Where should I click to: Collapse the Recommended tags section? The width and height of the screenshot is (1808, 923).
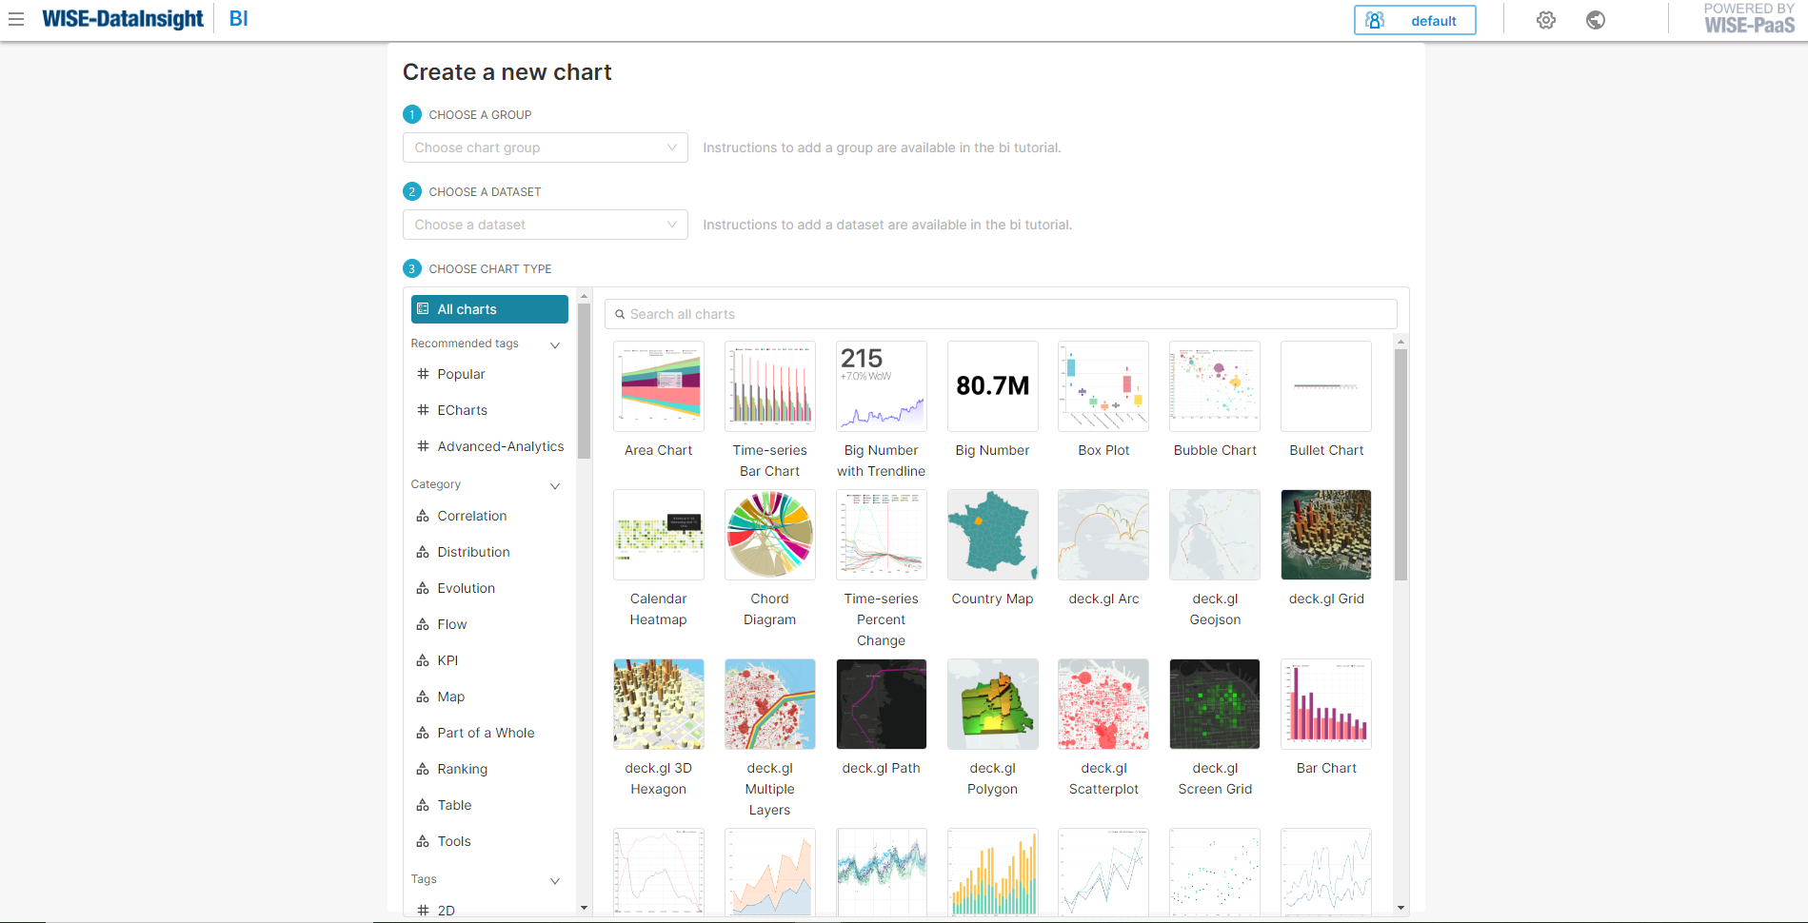click(x=554, y=344)
